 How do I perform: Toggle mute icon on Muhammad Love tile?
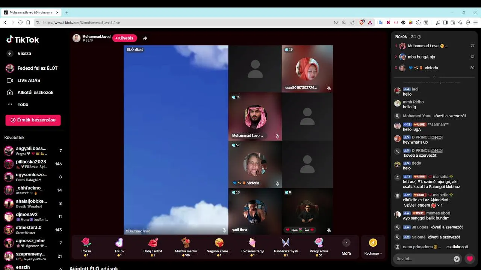click(x=277, y=136)
